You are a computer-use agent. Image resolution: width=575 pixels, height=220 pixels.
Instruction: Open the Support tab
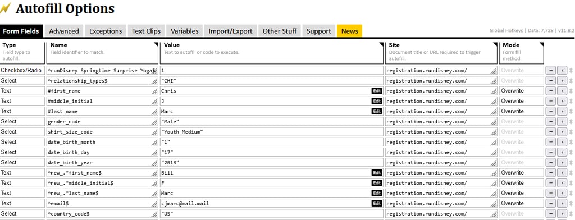[x=319, y=31]
